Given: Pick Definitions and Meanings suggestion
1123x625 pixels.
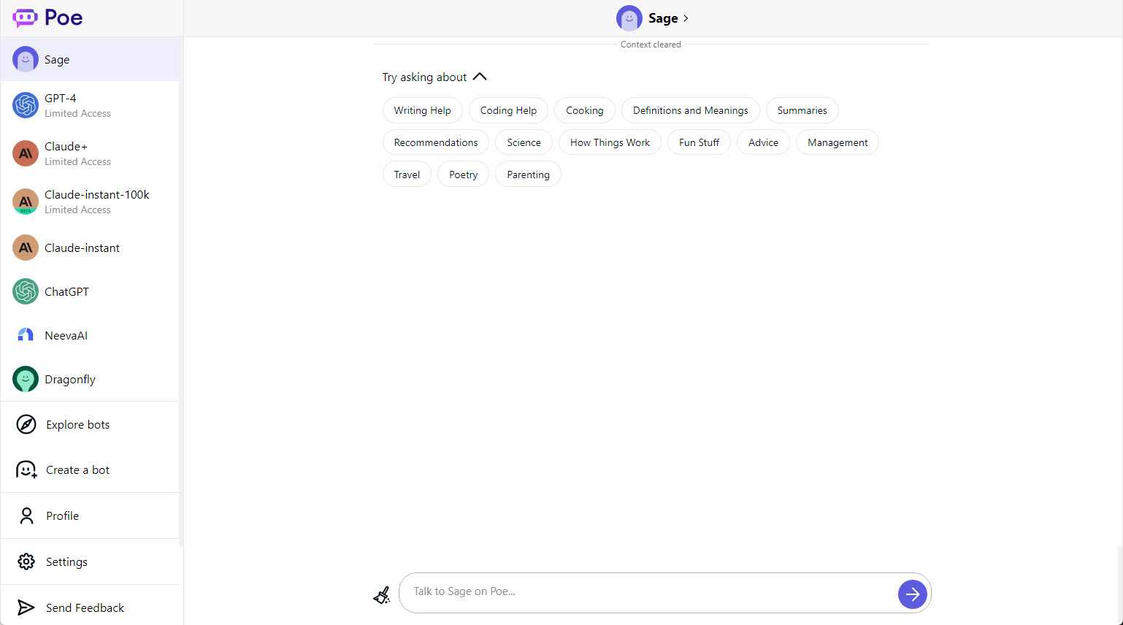Looking at the screenshot, I should (x=690, y=110).
